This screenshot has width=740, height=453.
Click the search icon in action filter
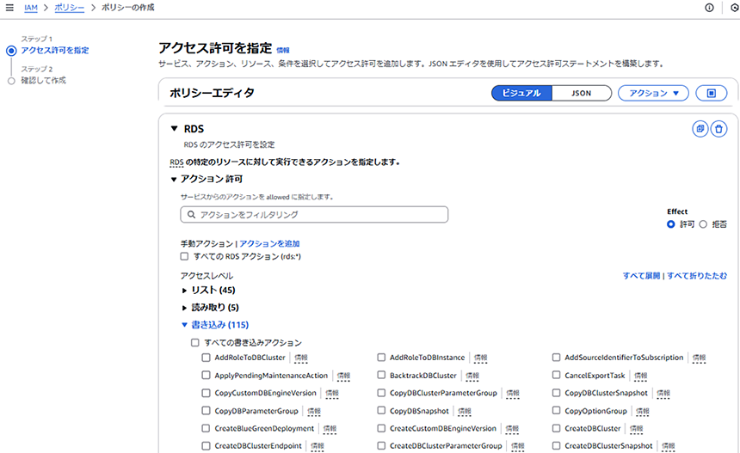click(191, 214)
